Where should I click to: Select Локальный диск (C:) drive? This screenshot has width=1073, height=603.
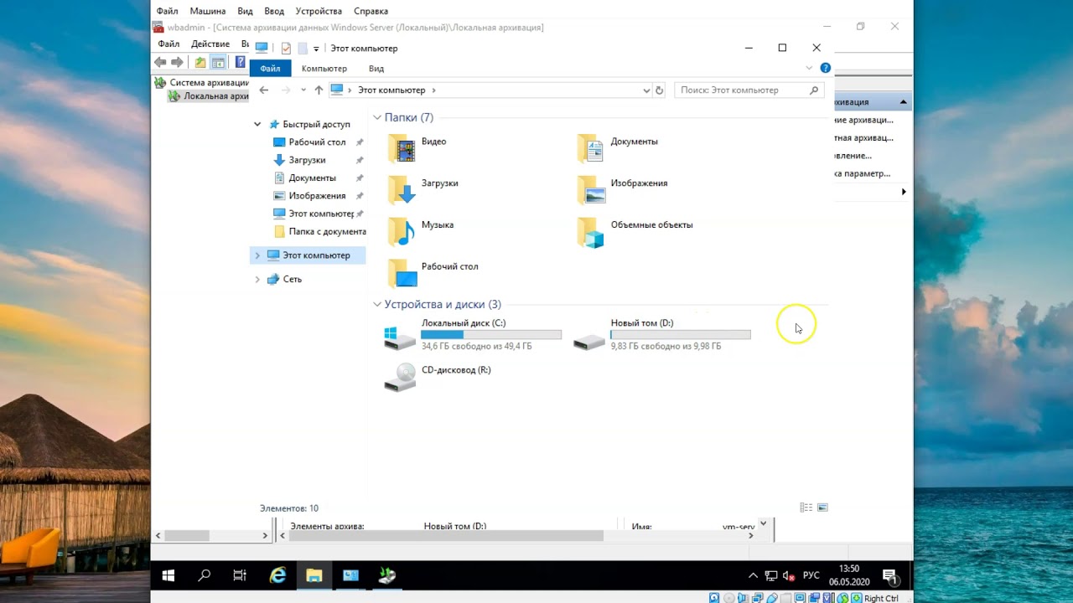pos(472,334)
